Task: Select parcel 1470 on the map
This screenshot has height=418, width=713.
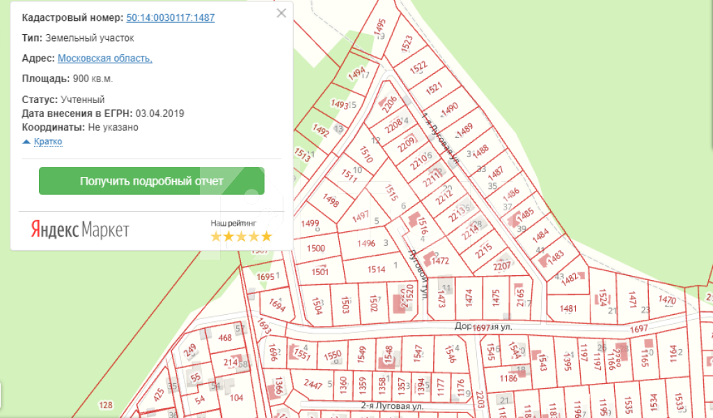Action: click(x=666, y=300)
